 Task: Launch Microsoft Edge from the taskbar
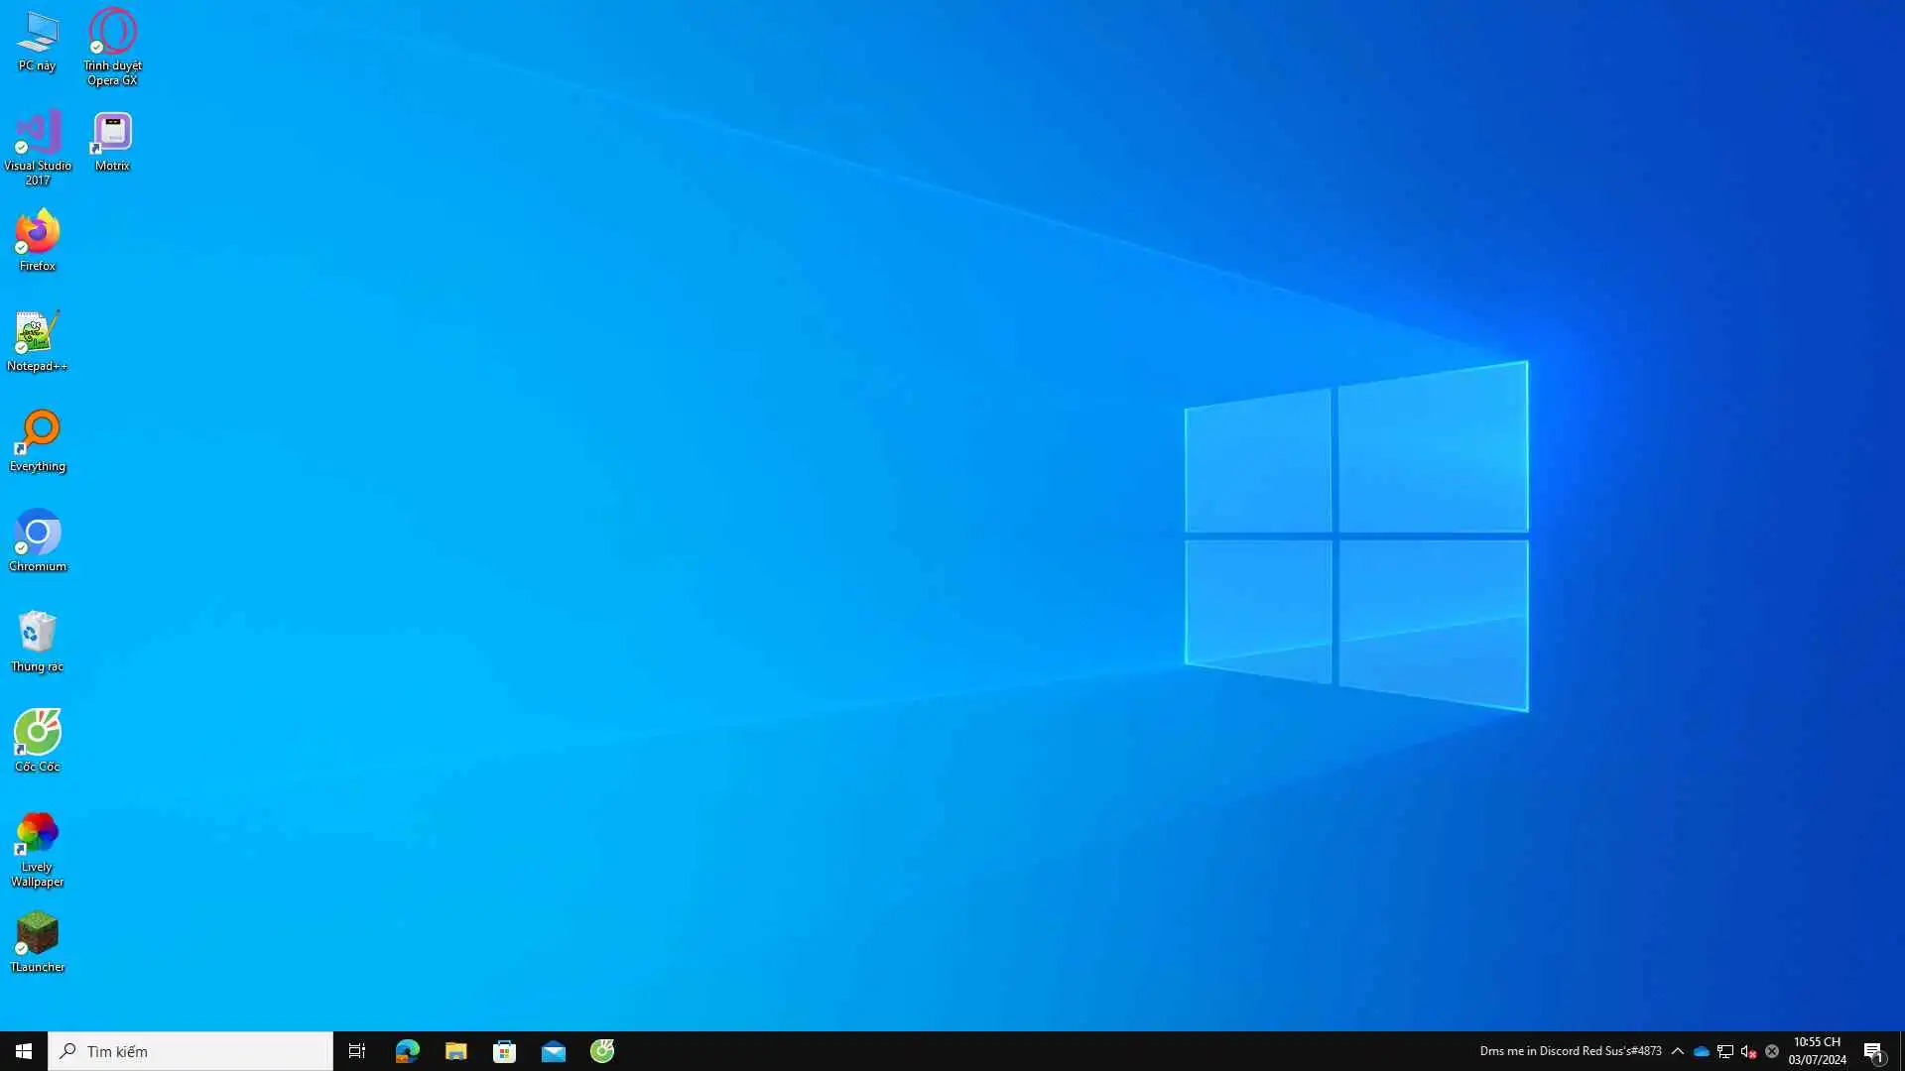[x=407, y=1051]
